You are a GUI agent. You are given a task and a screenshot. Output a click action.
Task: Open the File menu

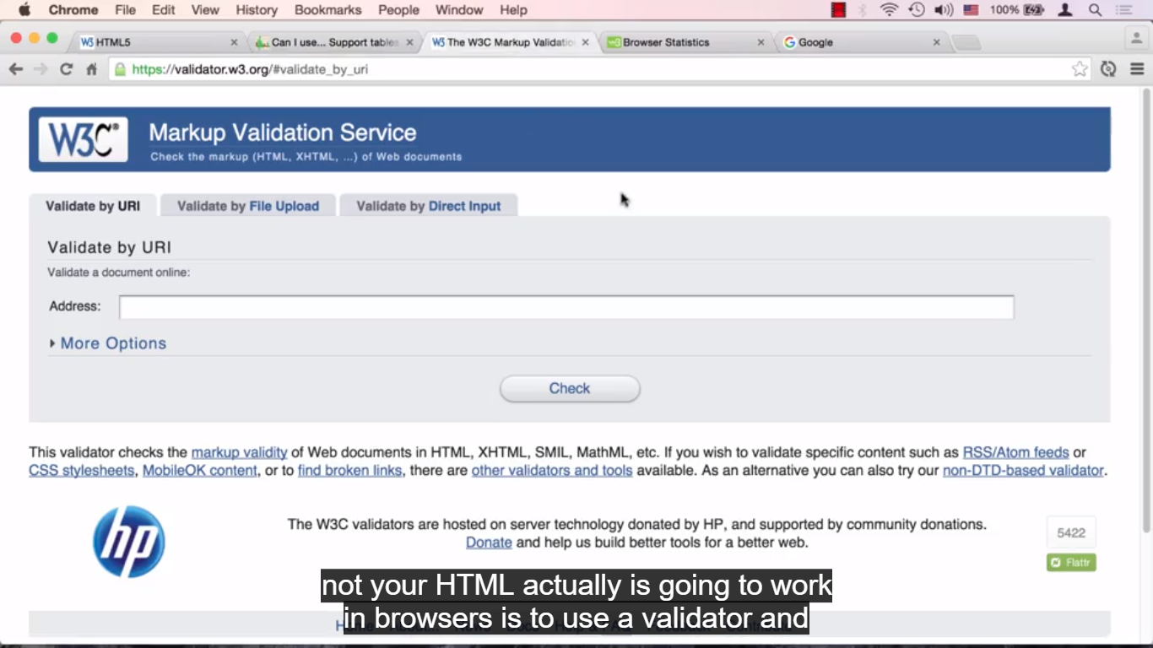pyautogui.click(x=125, y=10)
